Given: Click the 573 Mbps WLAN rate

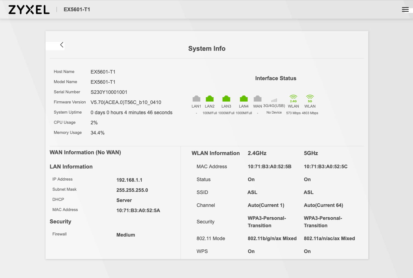Looking at the screenshot, I should tap(293, 113).
